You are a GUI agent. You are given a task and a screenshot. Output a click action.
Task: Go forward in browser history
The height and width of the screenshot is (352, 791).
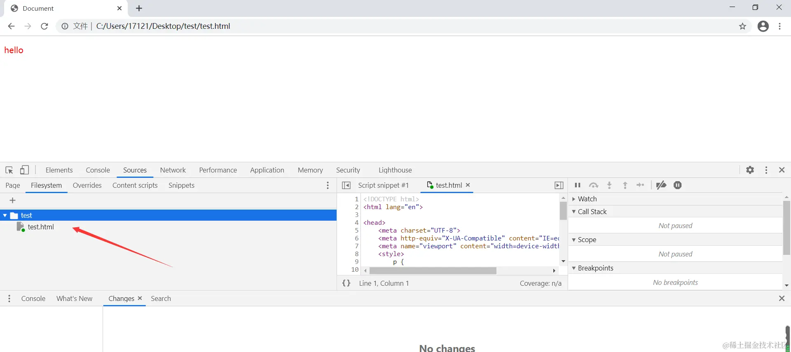tap(28, 26)
